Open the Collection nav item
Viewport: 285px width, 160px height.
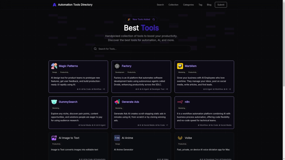[173, 5]
